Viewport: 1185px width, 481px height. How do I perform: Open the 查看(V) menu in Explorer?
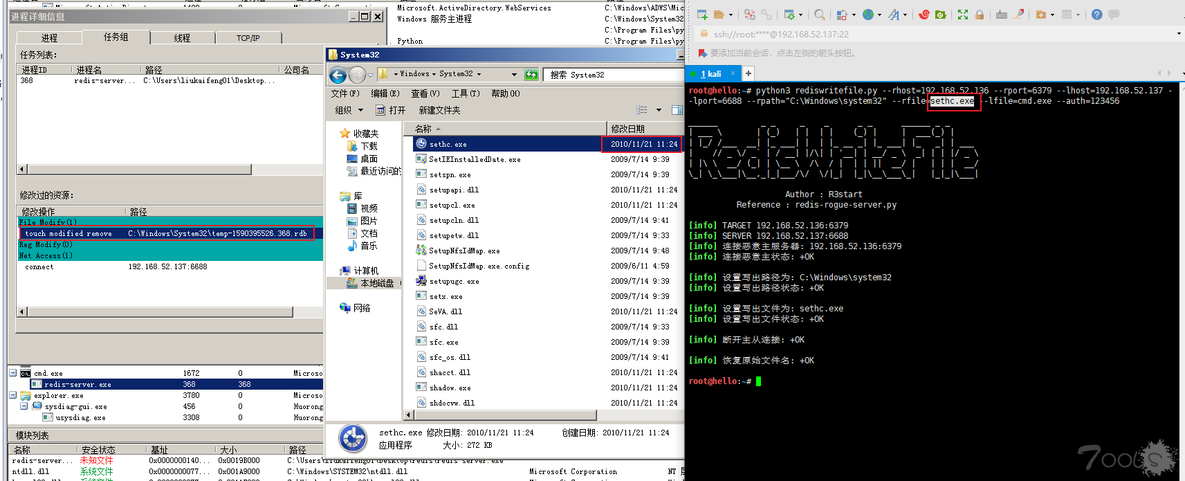pos(425,93)
